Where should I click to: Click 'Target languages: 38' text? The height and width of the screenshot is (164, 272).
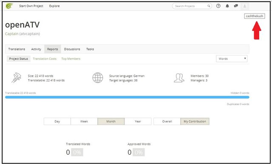pyautogui.click(x=123, y=81)
